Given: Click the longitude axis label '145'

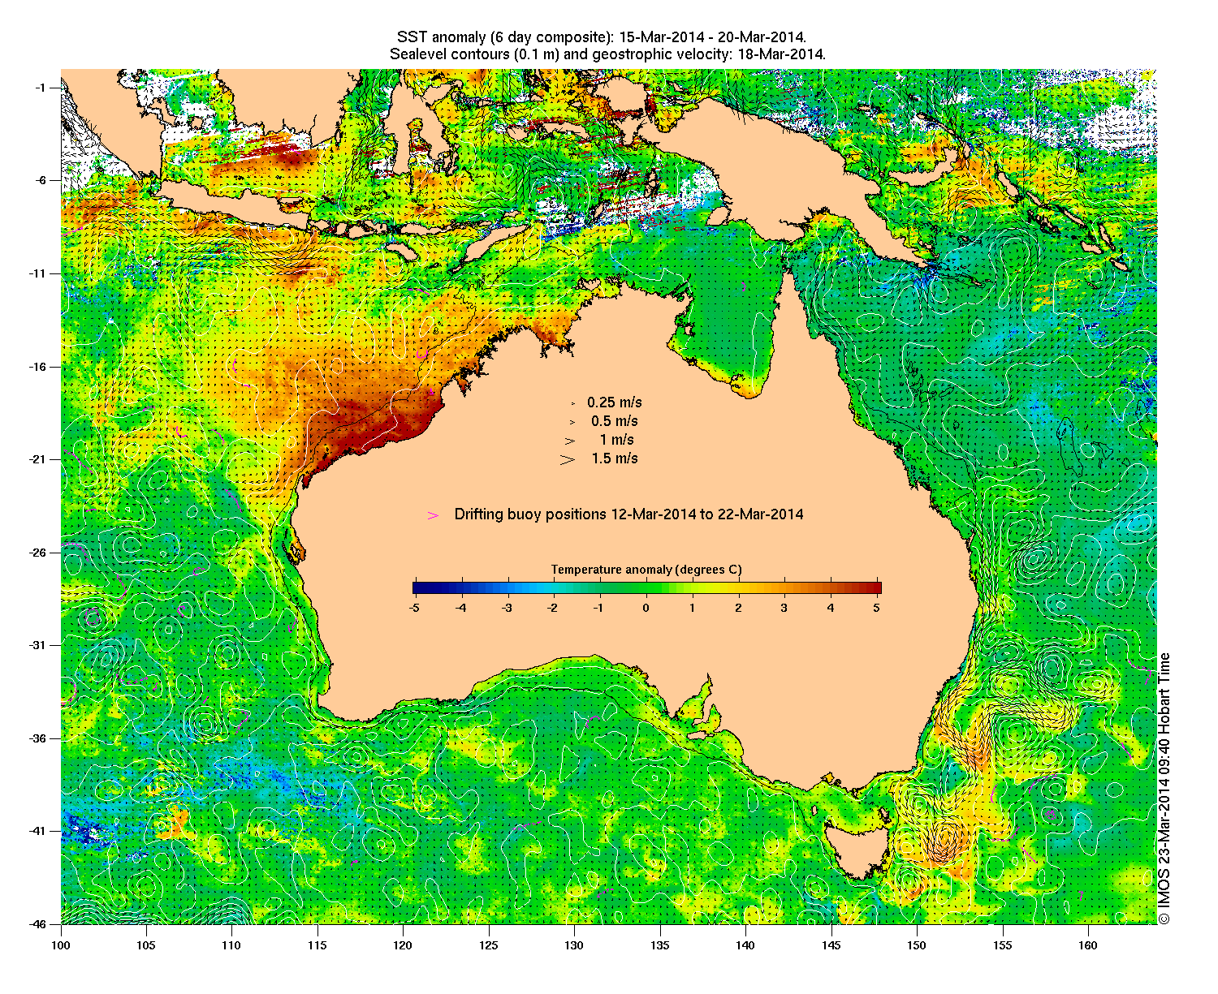Looking at the screenshot, I should [831, 945].
